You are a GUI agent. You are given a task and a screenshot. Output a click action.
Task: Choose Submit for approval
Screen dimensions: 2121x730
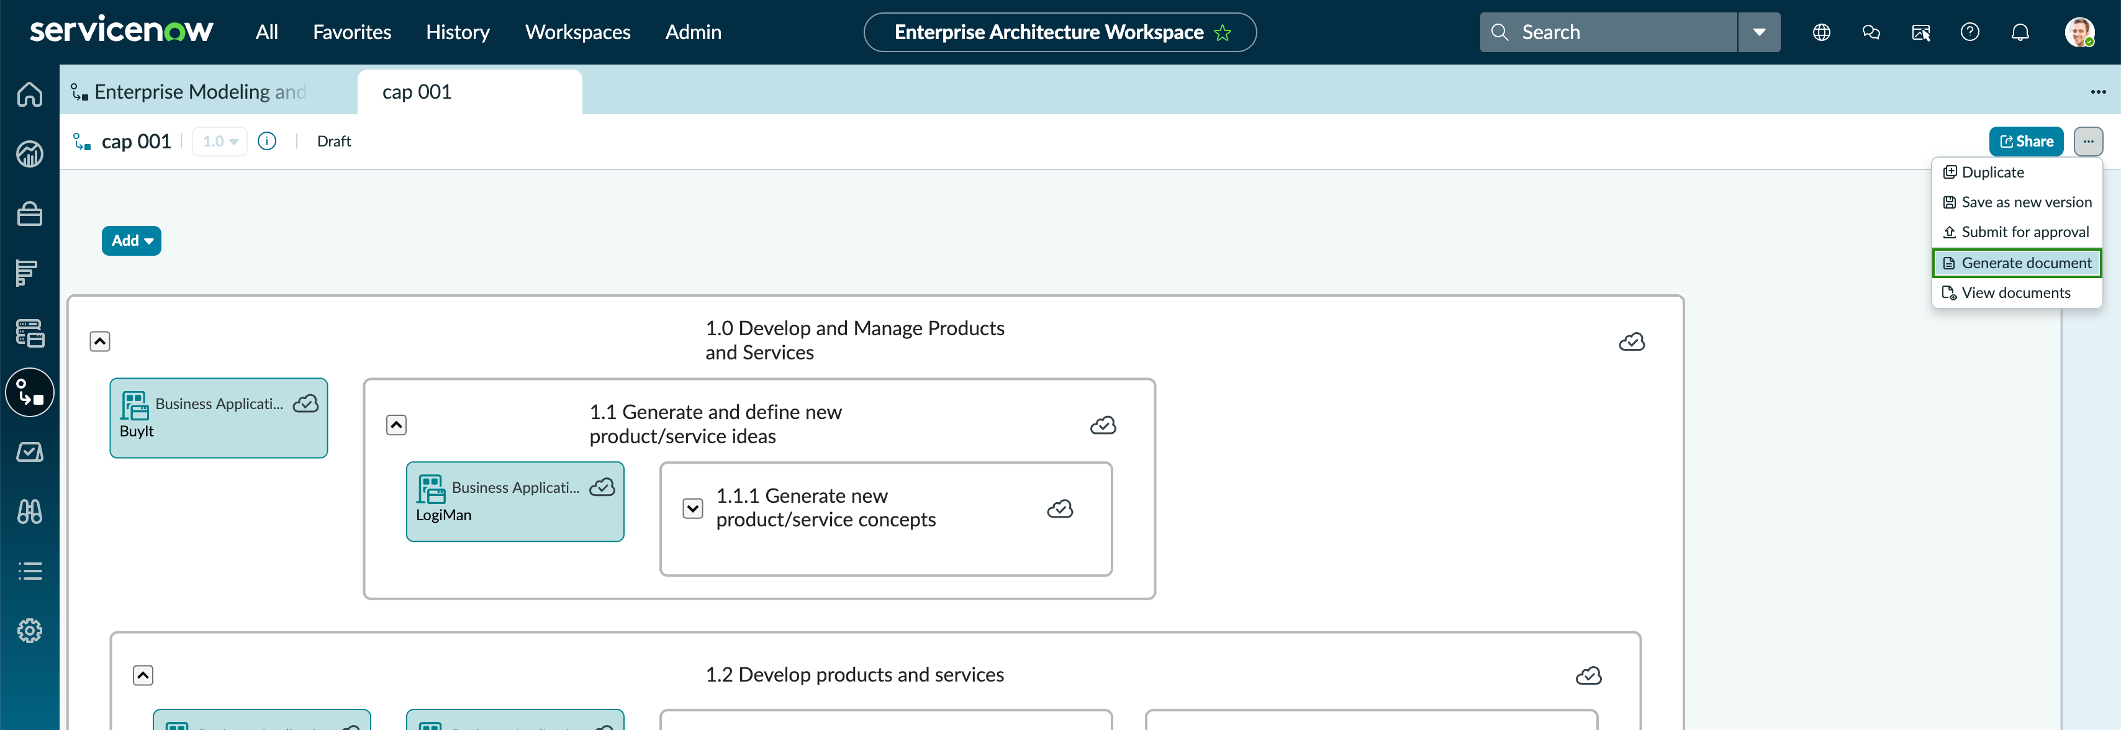click(x=2017, y=232)
